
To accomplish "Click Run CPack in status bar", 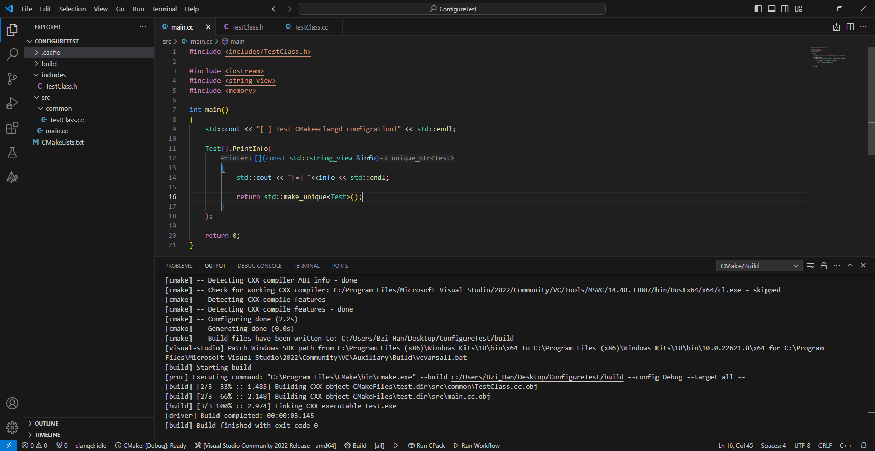I will (426, 445).
